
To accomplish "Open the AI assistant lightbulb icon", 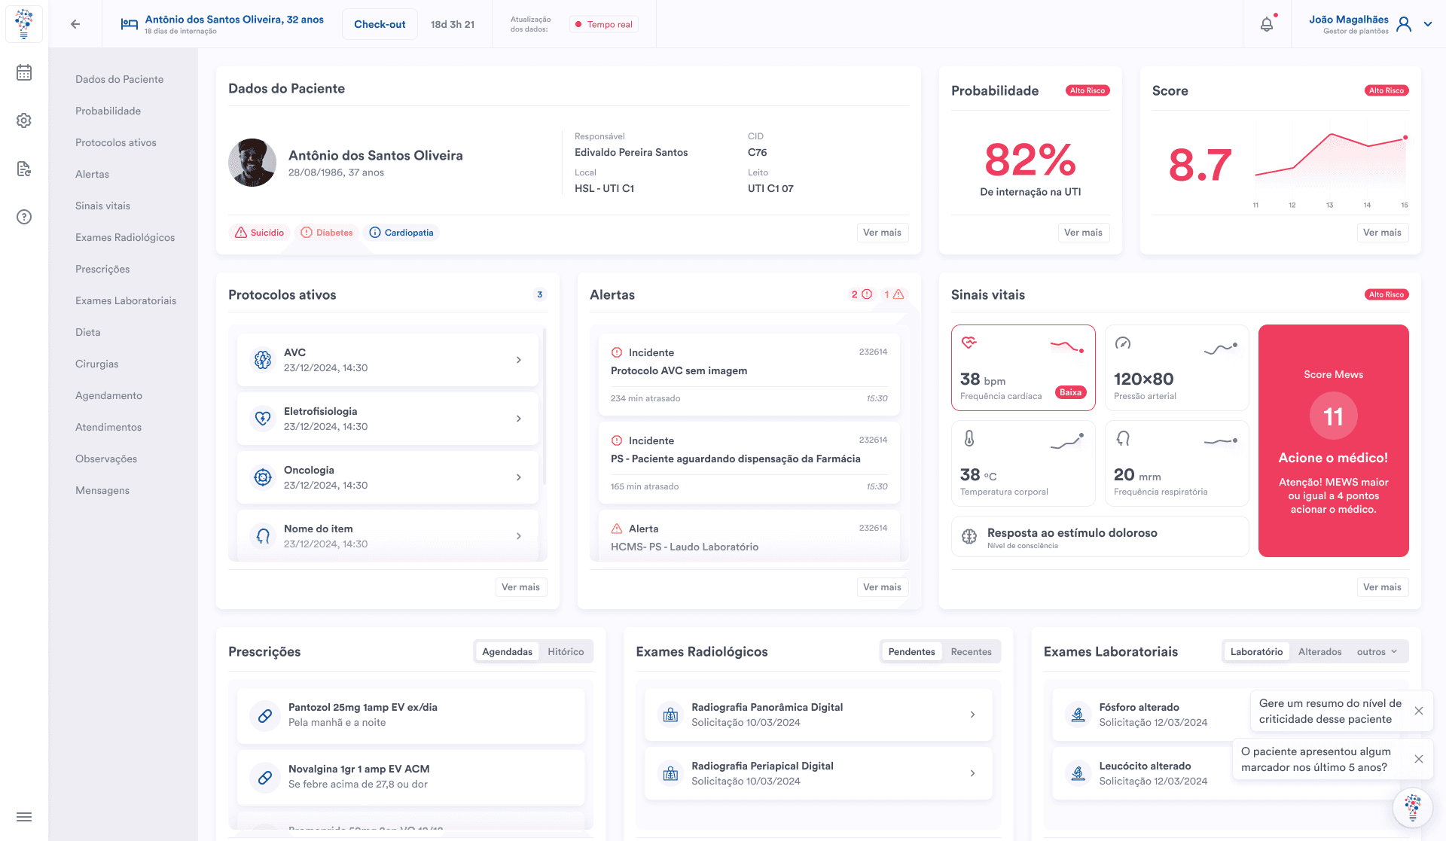I will coord(1412,806).
